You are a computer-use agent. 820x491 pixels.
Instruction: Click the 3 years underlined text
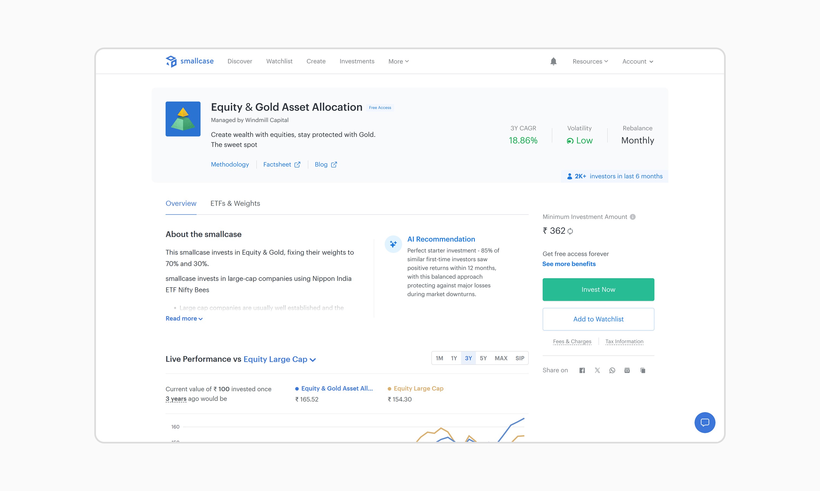(x=176, y=399)
